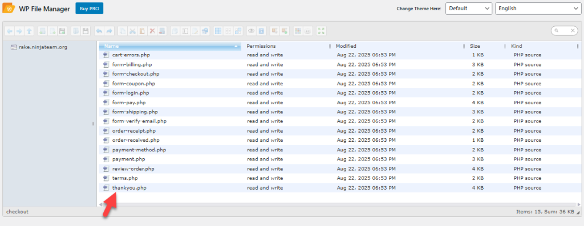Click the undo arrow icon
Screen dimensions: 584x226
(99, 31)
